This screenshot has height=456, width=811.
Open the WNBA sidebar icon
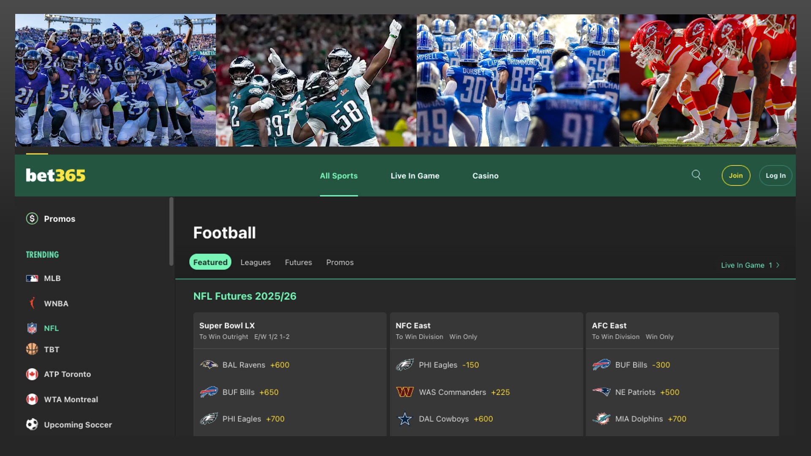click(32, 304)
